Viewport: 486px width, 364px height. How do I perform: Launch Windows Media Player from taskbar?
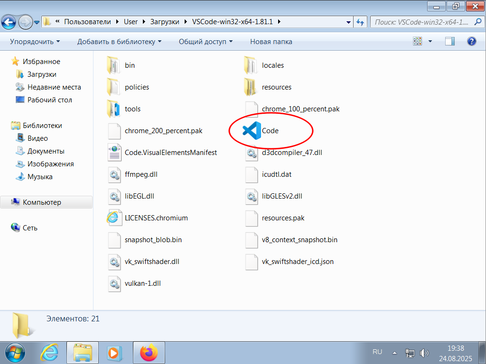tap(113, 353)
